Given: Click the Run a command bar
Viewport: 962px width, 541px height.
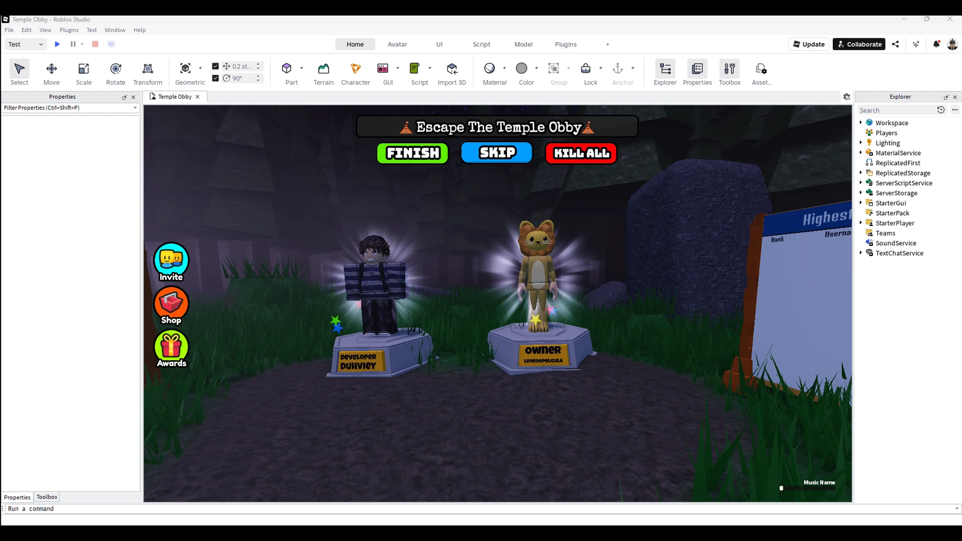Looking at the screenshot, I should [481, 509].
